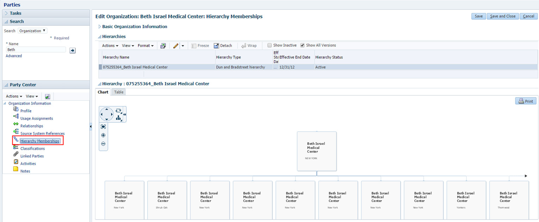Click the Export to Excel toolbar icon
The width and height of the screenshot is (539, 222).
pos(163,45)
